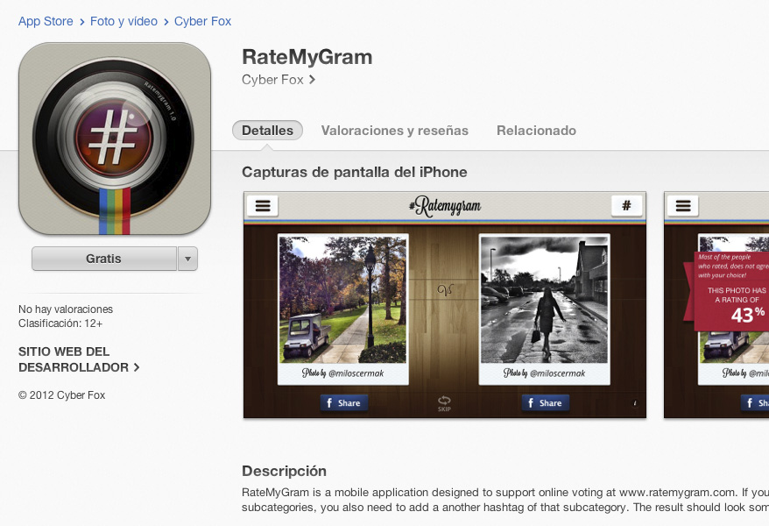The width and height of the screenshot is (769, 526).
Task: Select the Detalles tab
Action: [x=267, y=130]
